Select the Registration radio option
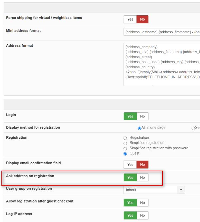The height and width of the screenshot is (222, 200). (x=125, y=138)
